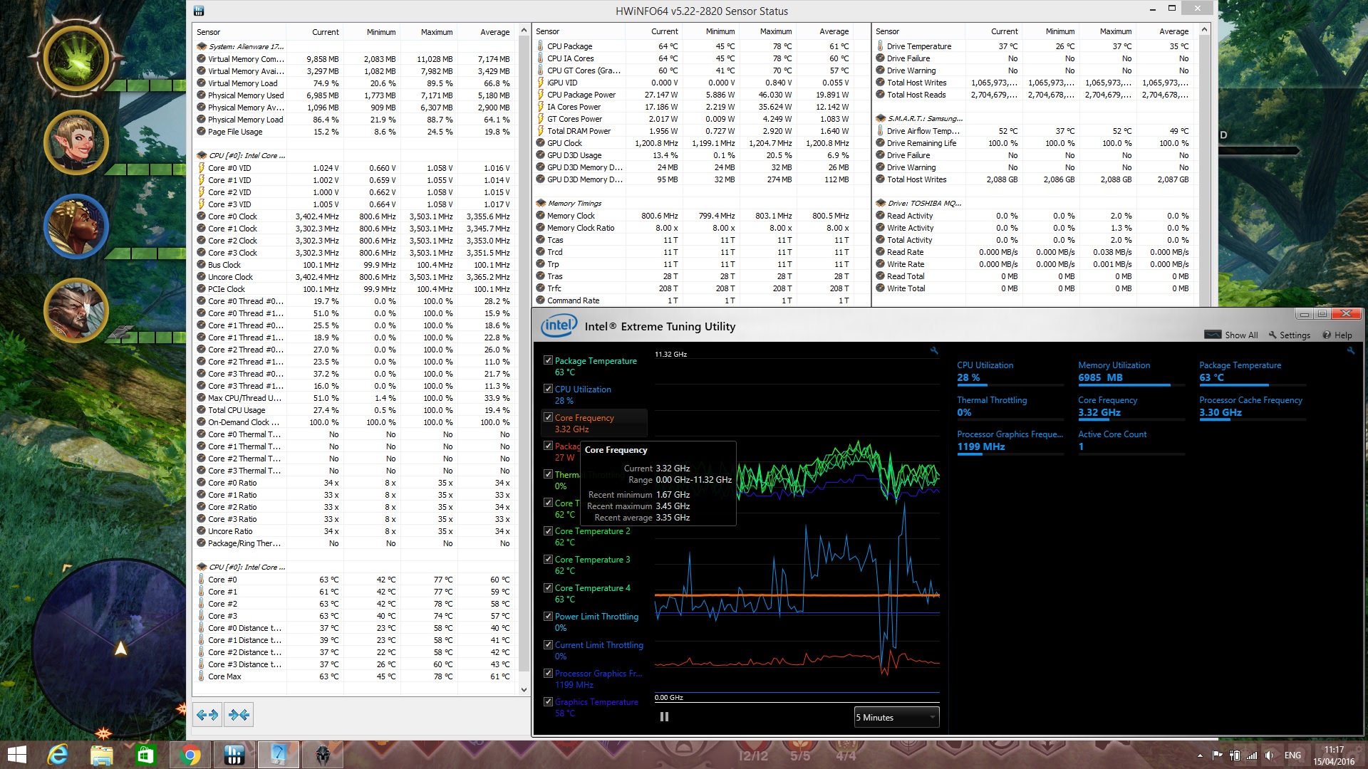
Task: Click the glowing green hand player portrait
Action: [77, 59]
